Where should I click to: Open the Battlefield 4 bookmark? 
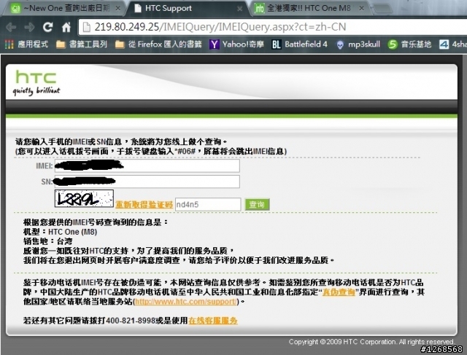tap(300, 44)
